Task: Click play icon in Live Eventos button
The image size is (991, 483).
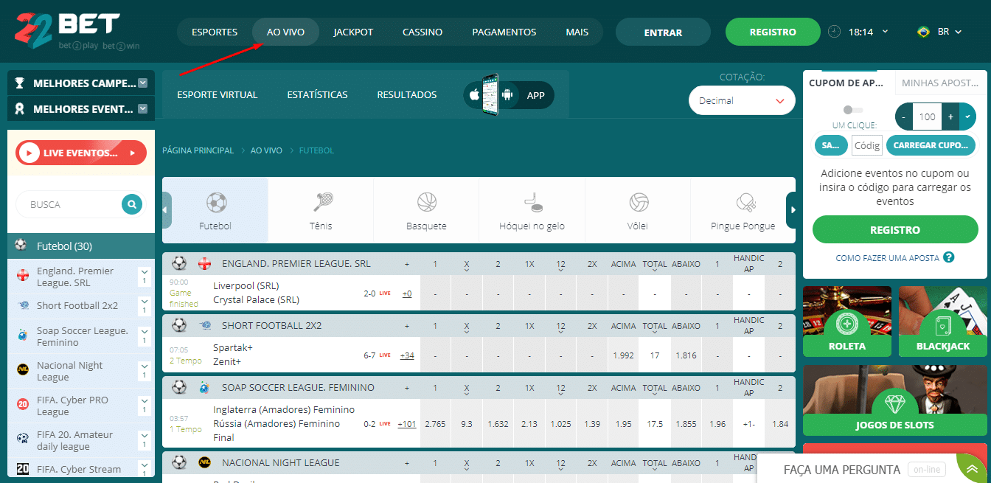Action: [29, 153]
